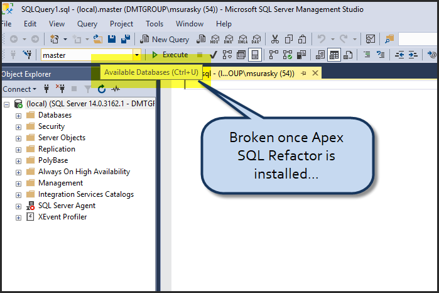Click the Cut scissors icon
439x293 pixels.
pos(275,39)
